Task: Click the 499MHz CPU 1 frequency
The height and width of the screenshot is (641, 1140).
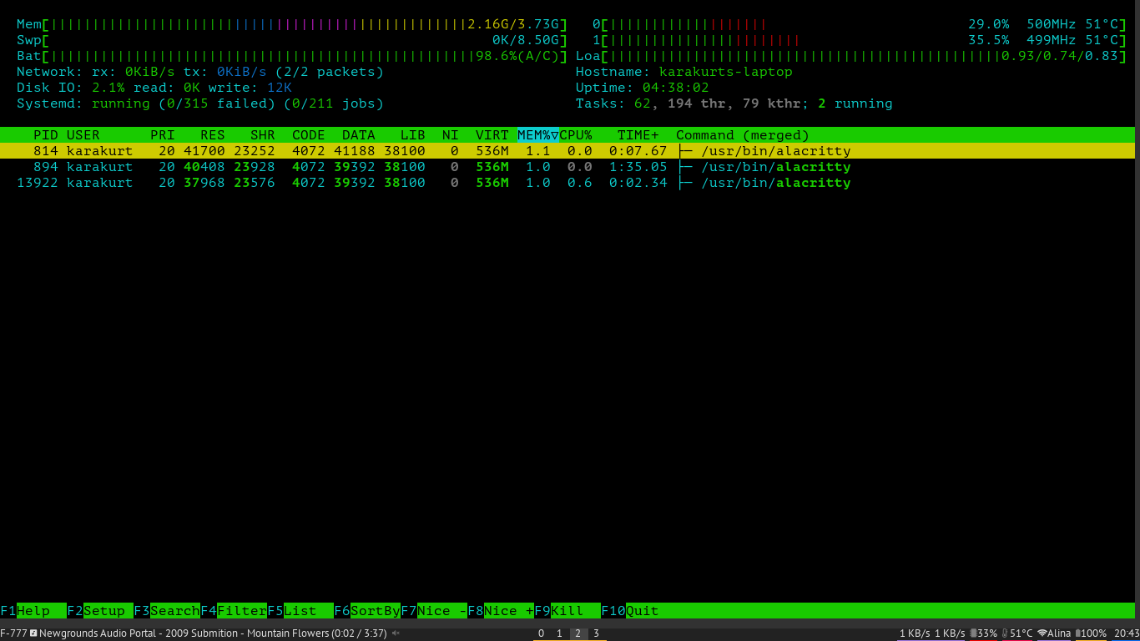Action: click(x=1052, y=40)
